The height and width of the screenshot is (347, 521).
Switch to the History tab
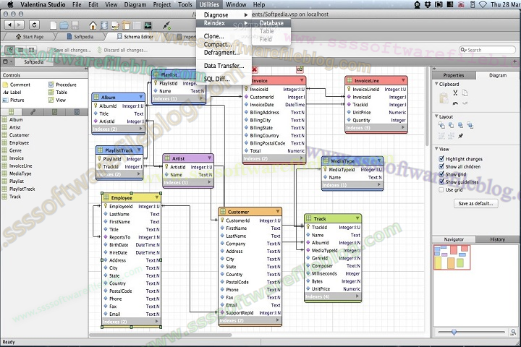497,239
